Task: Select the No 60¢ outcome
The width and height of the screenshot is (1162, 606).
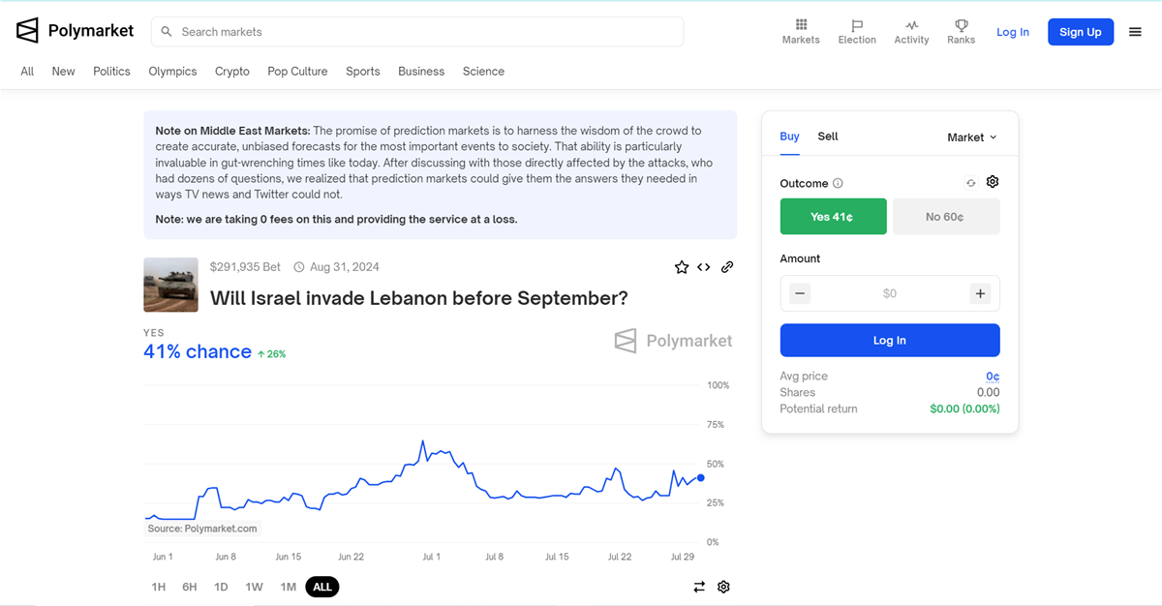Action: 945,217
